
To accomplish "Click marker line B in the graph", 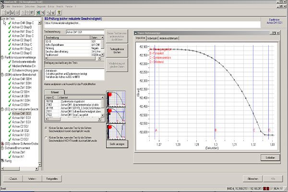I will [215, 92].
